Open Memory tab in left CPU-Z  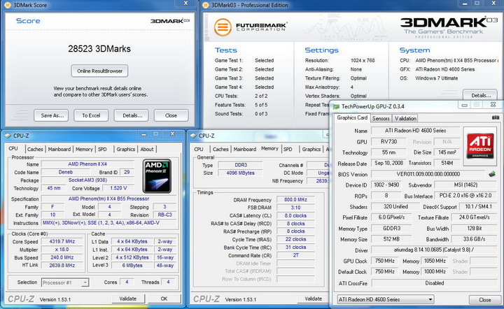click(84, 149)
